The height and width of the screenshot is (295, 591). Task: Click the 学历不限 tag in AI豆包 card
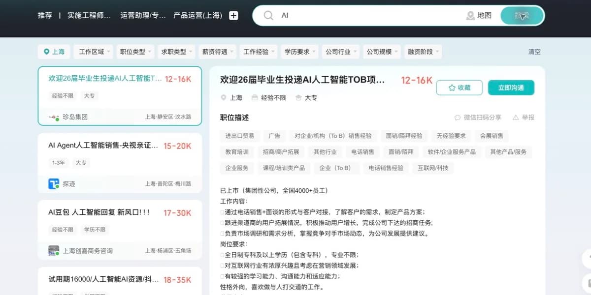pos(95,230)
